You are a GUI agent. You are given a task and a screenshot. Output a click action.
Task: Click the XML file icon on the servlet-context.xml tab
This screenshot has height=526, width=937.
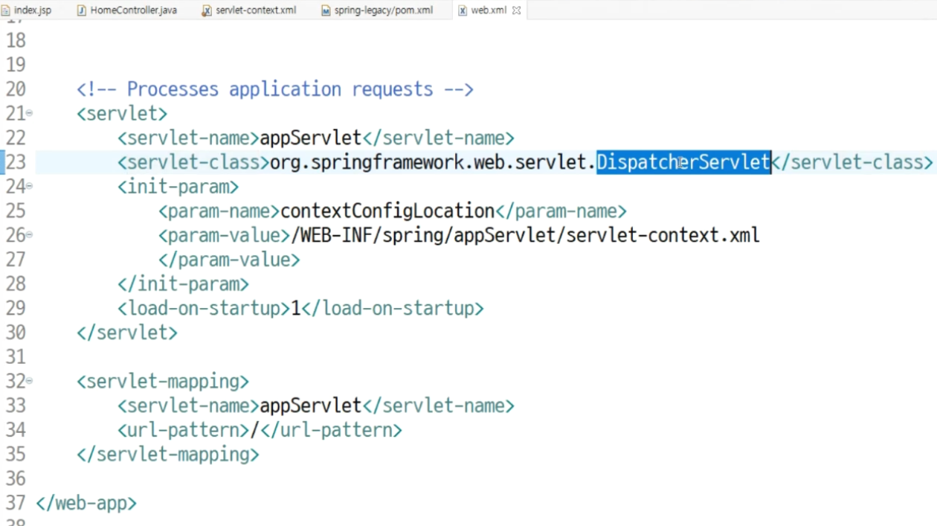pos(207,10)
